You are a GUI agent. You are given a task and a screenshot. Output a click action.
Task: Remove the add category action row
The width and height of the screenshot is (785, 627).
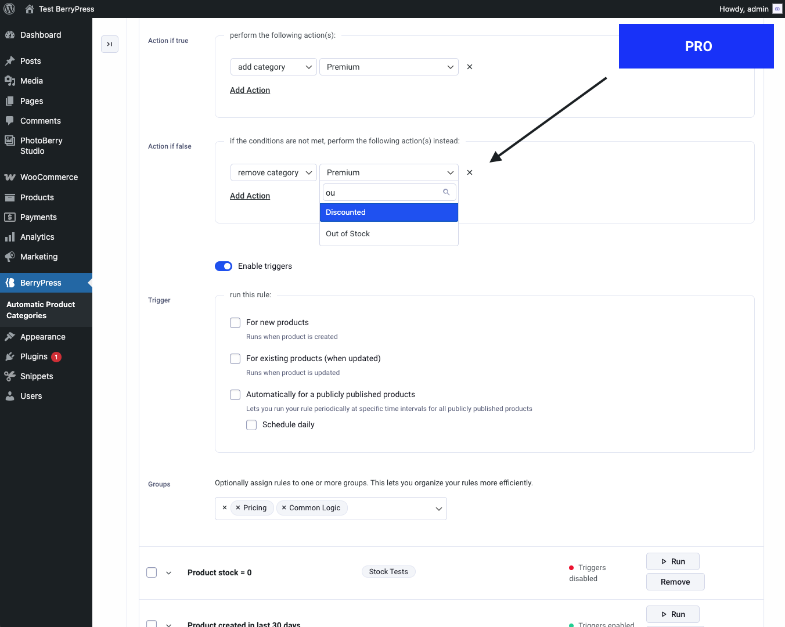pos(470,67)
